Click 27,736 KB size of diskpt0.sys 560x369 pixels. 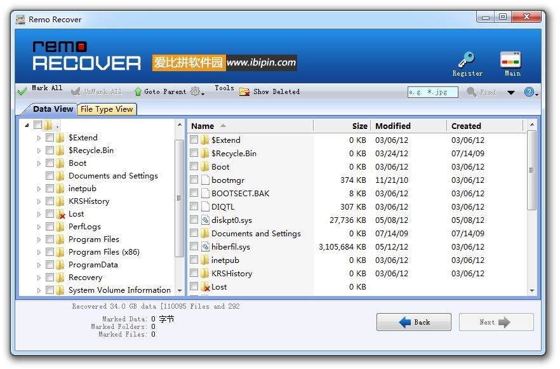pyautogui.click(x=347, y=220)
